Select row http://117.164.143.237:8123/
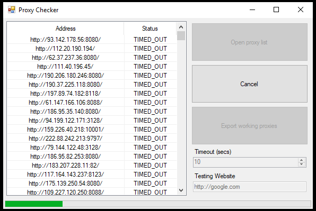 coord(92,174)
